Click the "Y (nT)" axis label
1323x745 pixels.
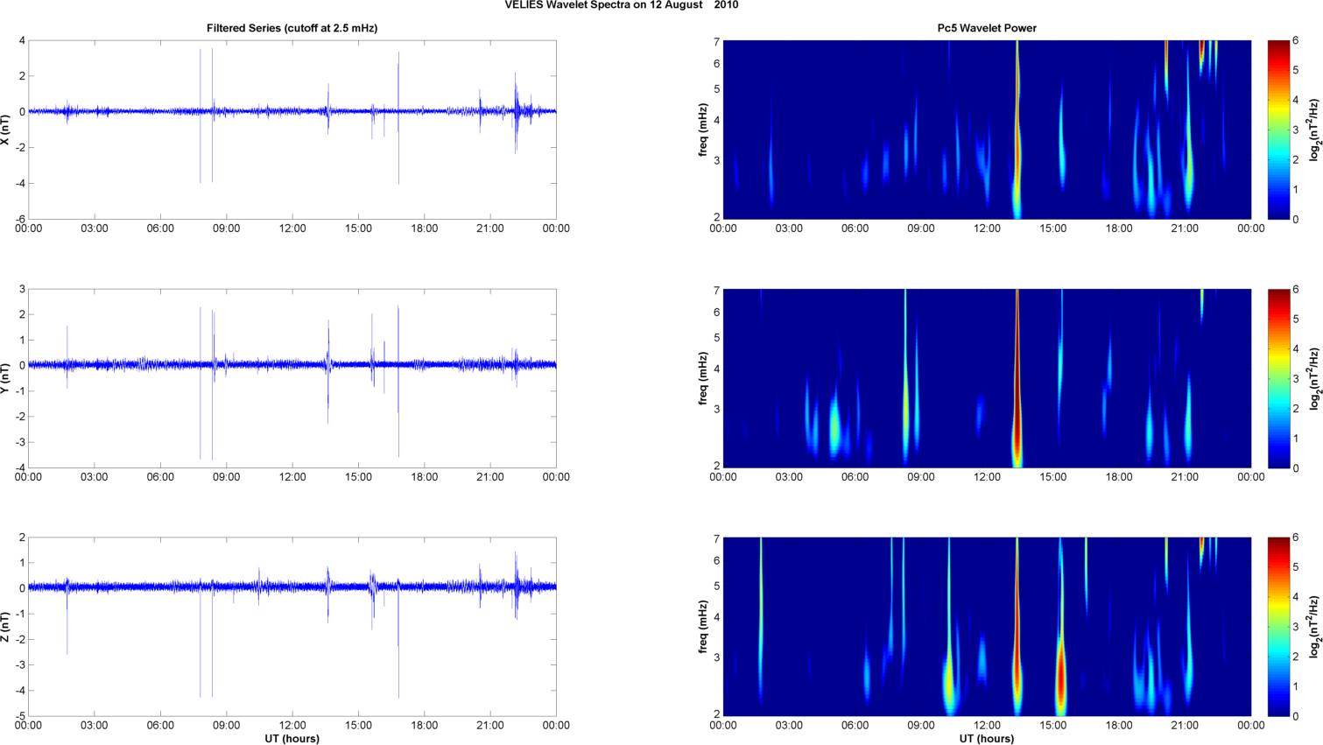click(x=6, y=377)
